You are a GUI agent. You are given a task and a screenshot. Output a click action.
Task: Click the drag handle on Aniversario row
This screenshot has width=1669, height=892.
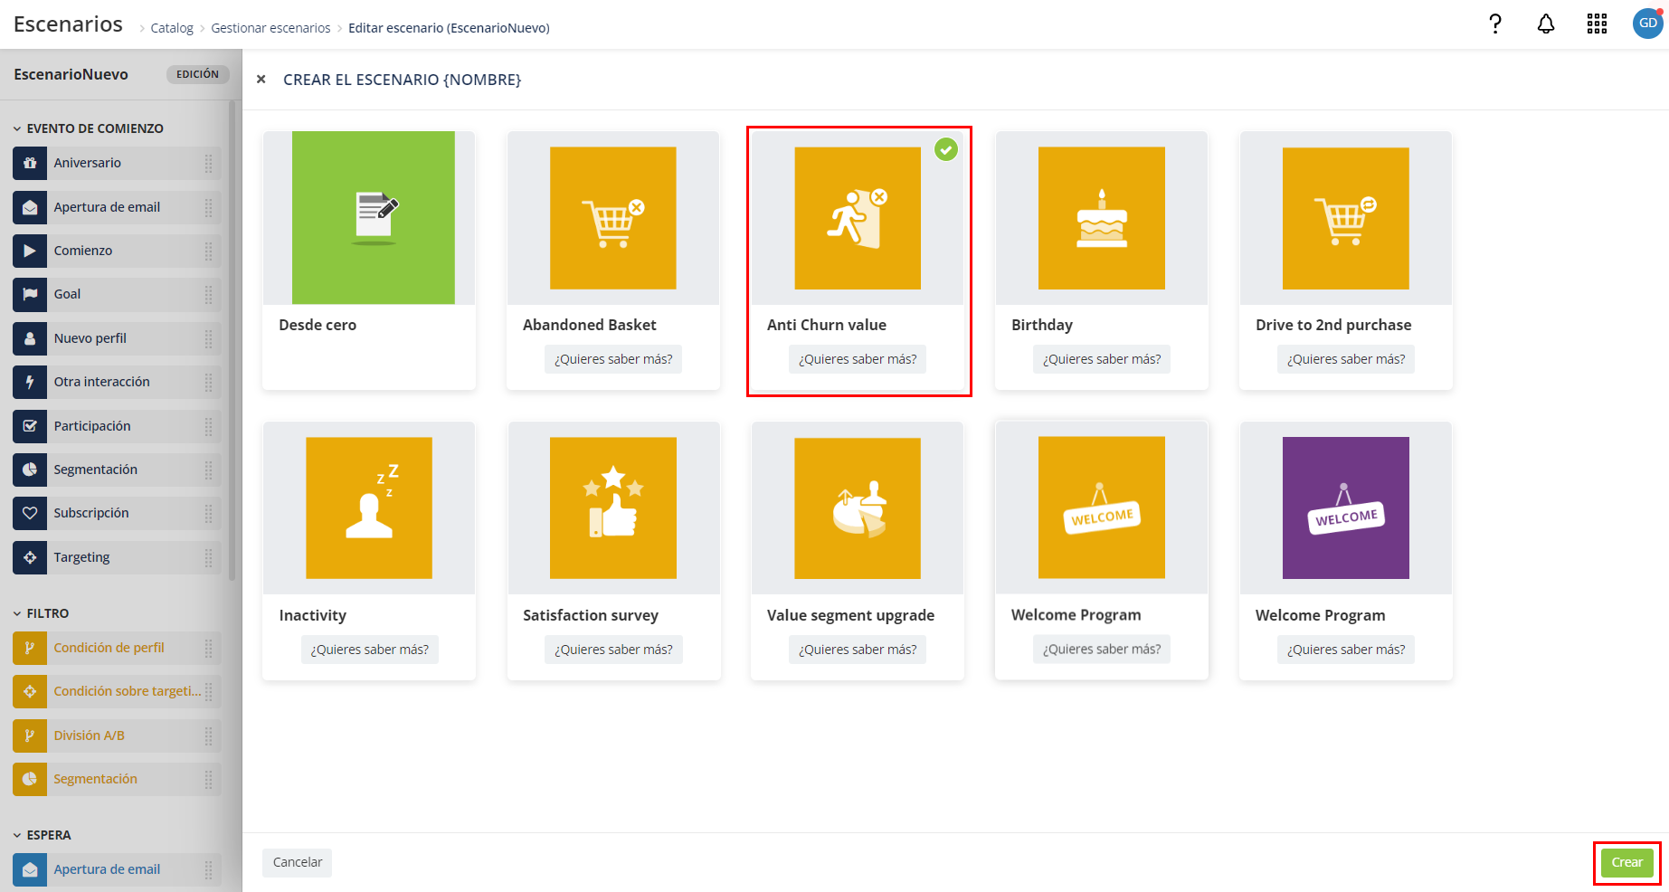pyautogui.click(x=209, y=163)
